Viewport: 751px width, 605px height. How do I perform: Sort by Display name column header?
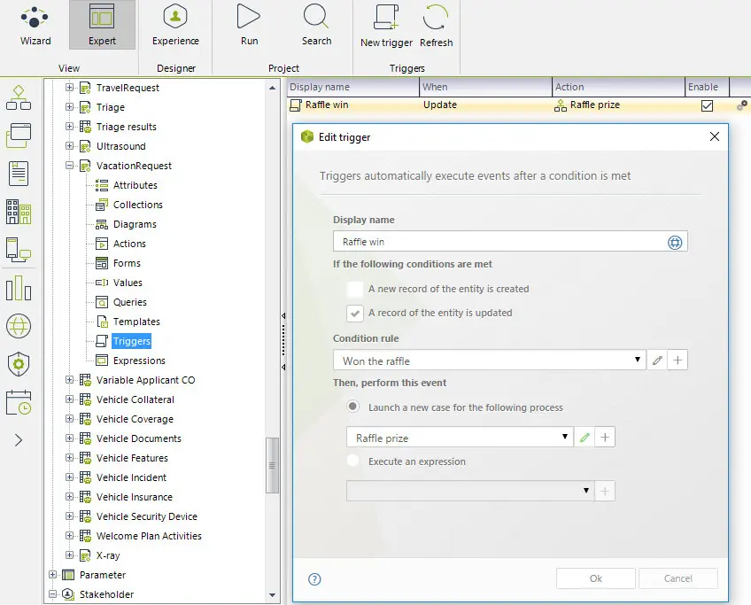click(353, 87)
